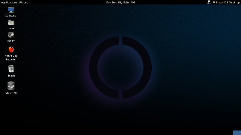This screenshot has height=135, width=241.
Task: Select the Computer monitor desktop icon
Action: click(11, 10)
